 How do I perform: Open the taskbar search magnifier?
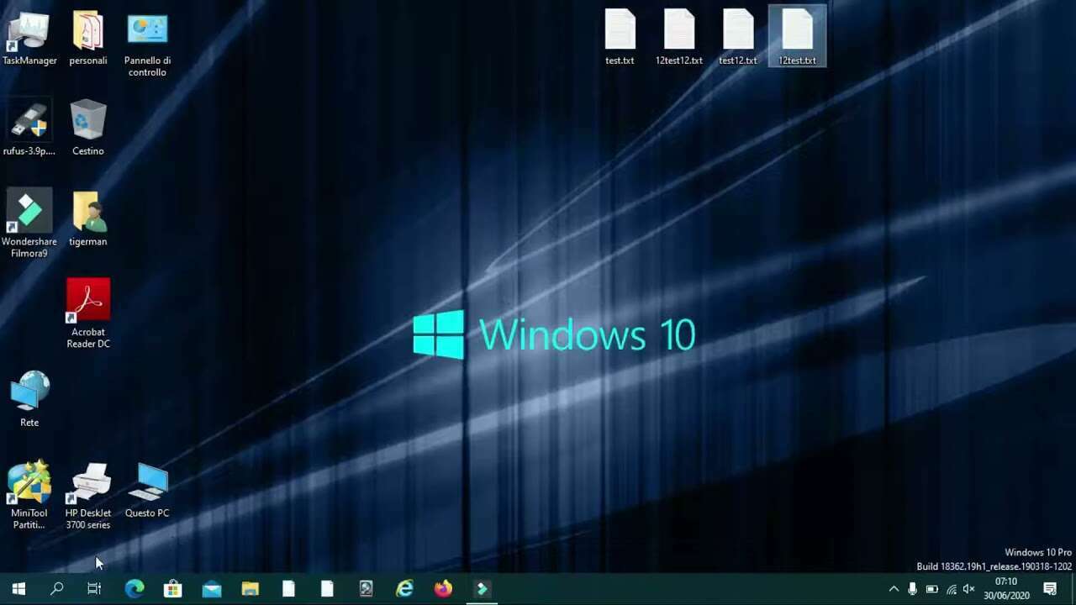click(56, 589)
